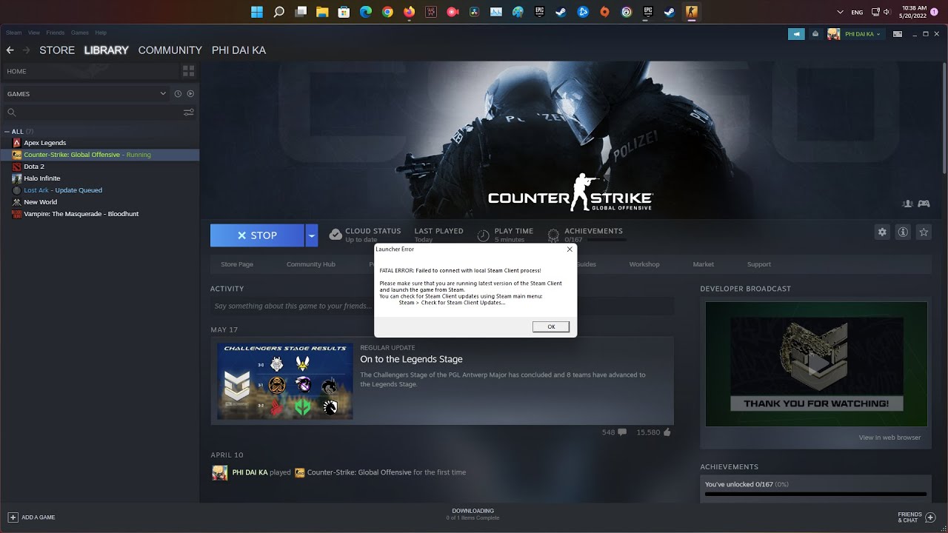Open the Help menu

(x=101, y=33)
